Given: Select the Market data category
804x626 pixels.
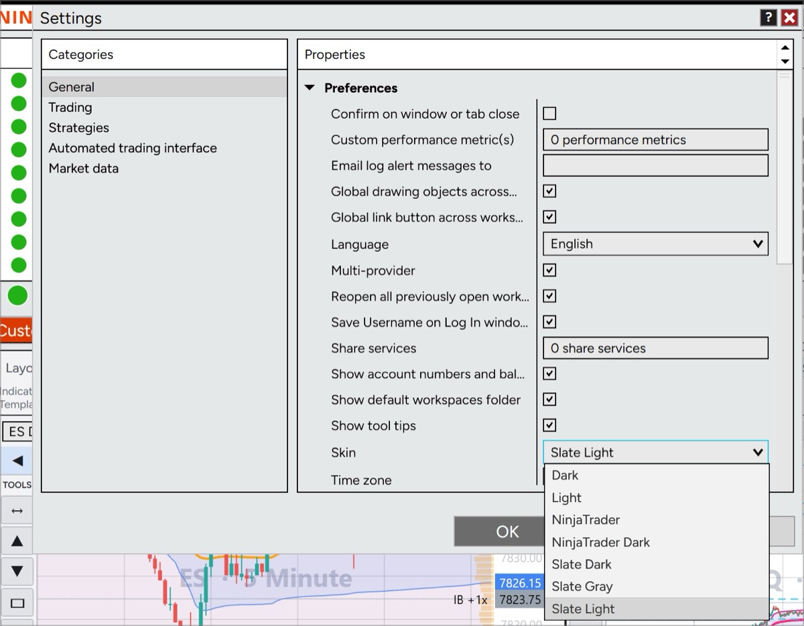Looking at the screenshot, I should (x=164, y=169).
